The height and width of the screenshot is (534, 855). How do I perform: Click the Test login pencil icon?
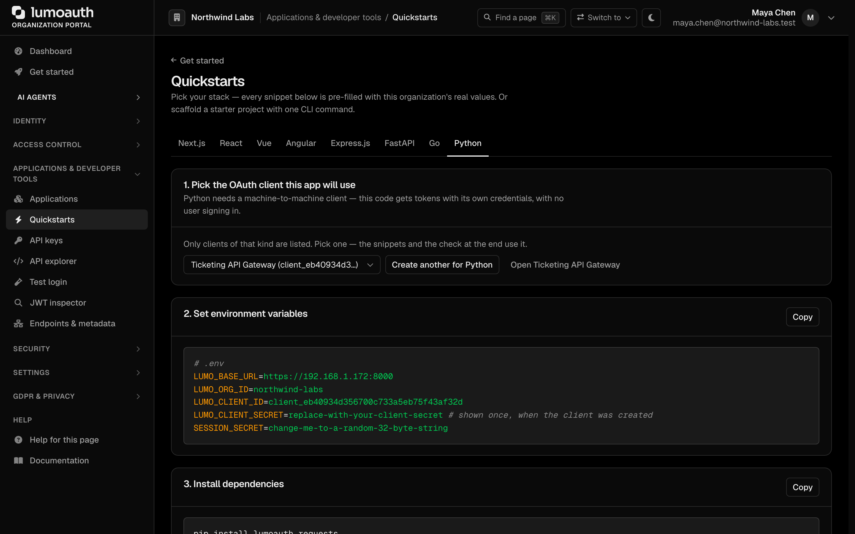(18, 282)
